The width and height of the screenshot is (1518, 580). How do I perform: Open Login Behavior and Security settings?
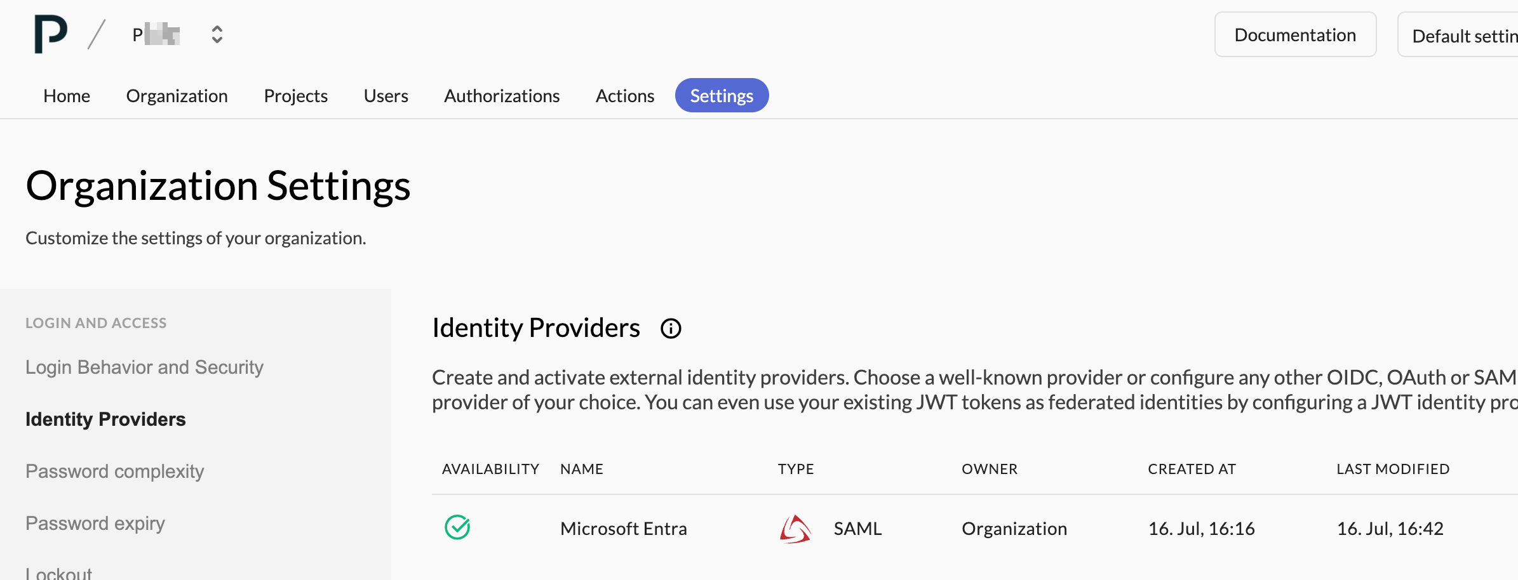(144, 367)
